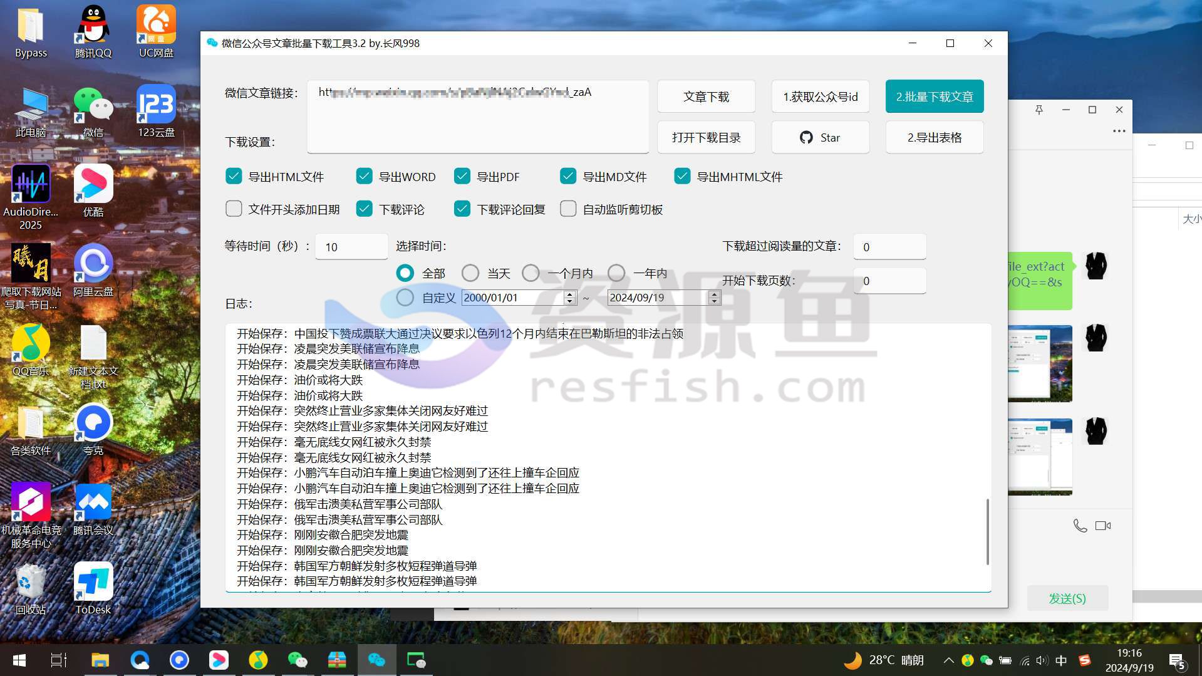Click the log area vertical scrollbar
The image size is (1202, 676).
click(x=988, y=532)
